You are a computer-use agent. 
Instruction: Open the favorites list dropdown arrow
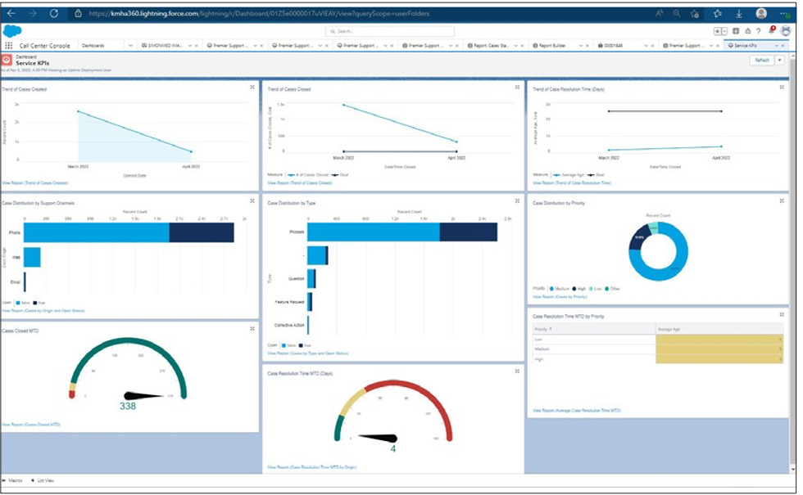pyautogui.click(x=724, y=31)
